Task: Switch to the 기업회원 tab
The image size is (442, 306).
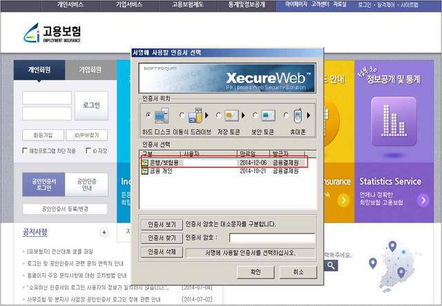Action: [90, 70]
